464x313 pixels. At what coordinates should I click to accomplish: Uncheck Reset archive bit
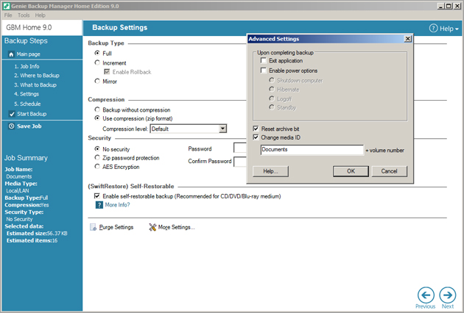coord(256,129)
